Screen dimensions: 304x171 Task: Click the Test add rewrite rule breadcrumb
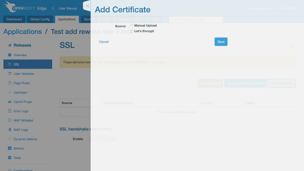[82, 32]
